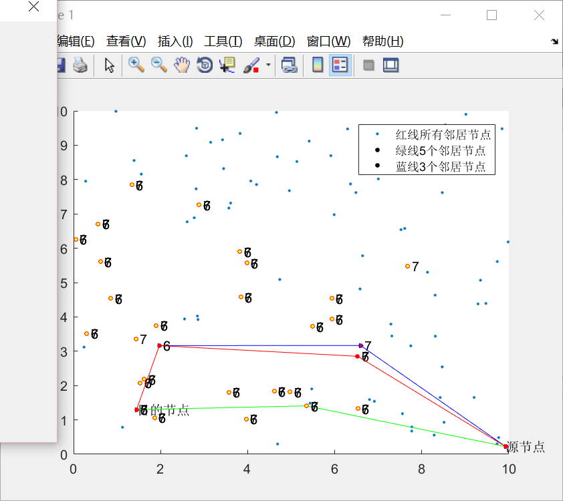Click the dock figure arrow near menu bar
Screen dimensions: 563x501
coord(554,41)
